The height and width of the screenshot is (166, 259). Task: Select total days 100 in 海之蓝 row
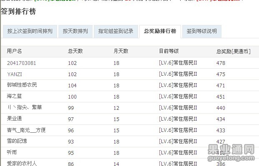click(x=72, y=97)
